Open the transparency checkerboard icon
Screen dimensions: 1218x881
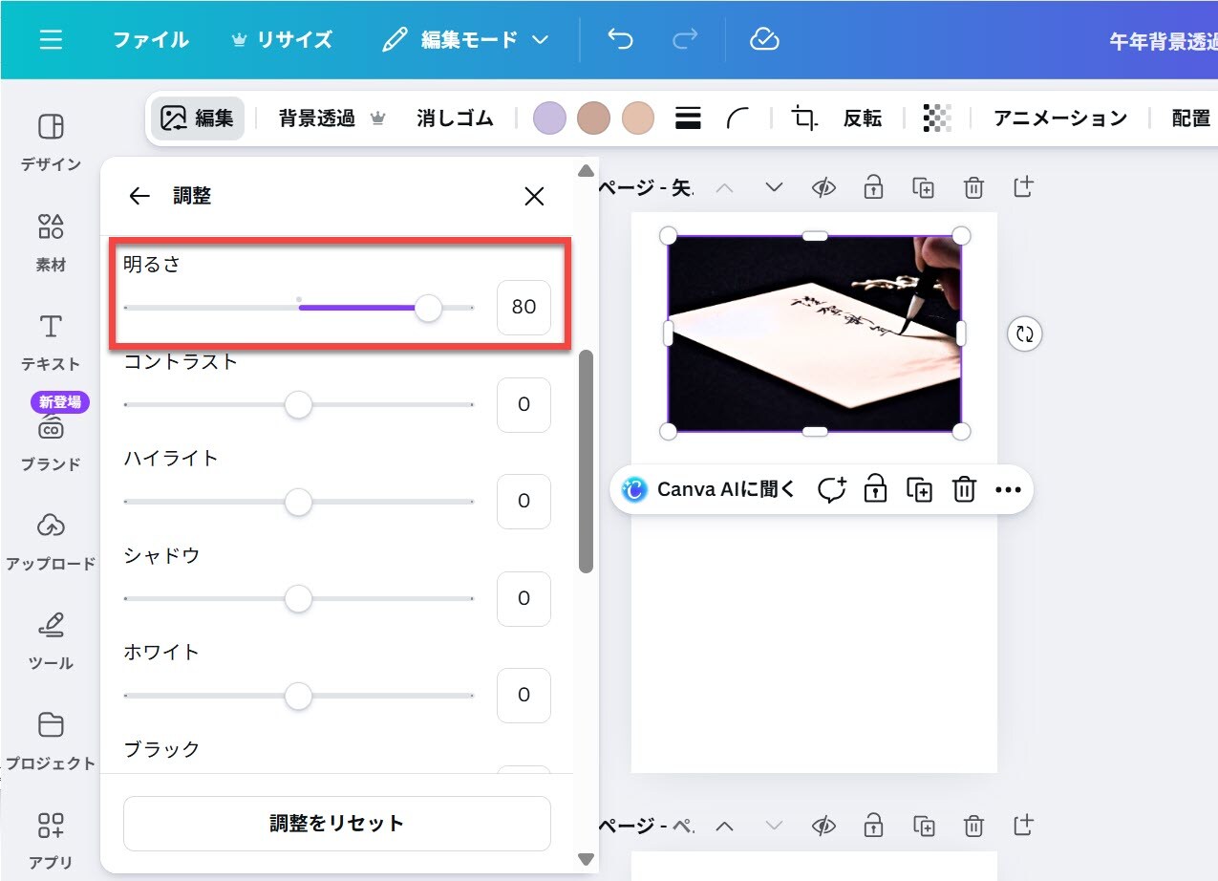tap(937, 118)
